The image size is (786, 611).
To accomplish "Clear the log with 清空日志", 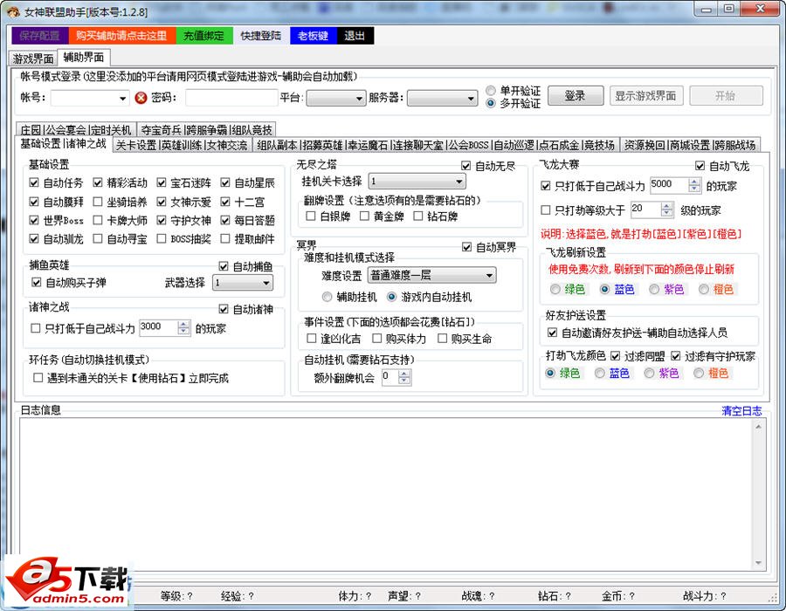I will 741,410.
